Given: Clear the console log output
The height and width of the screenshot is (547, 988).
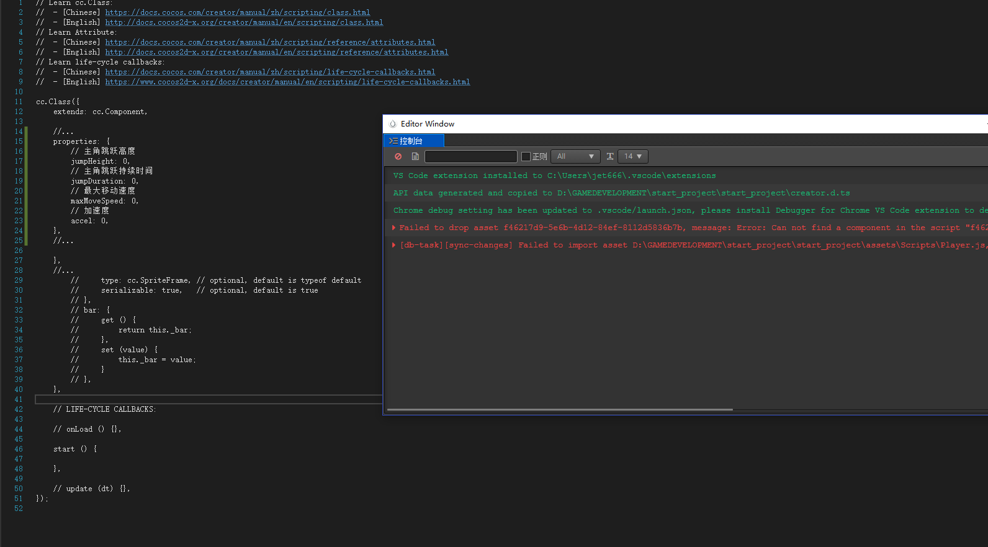Looking at the screenshot, I should click(398, 156).
